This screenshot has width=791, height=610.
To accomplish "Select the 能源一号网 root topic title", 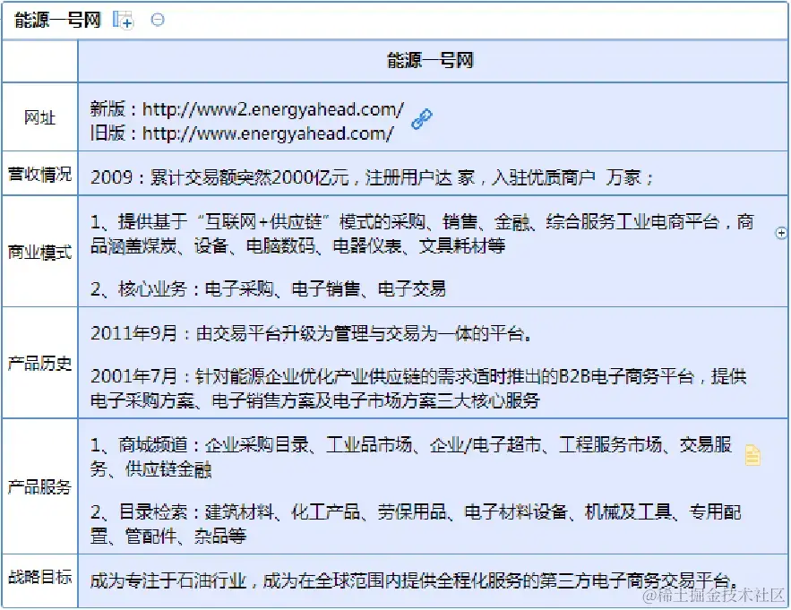I will click(57, 21).
